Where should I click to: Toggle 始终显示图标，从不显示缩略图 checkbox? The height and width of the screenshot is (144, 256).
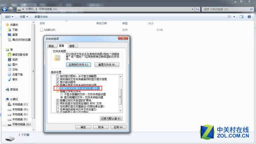pos(58,76)
